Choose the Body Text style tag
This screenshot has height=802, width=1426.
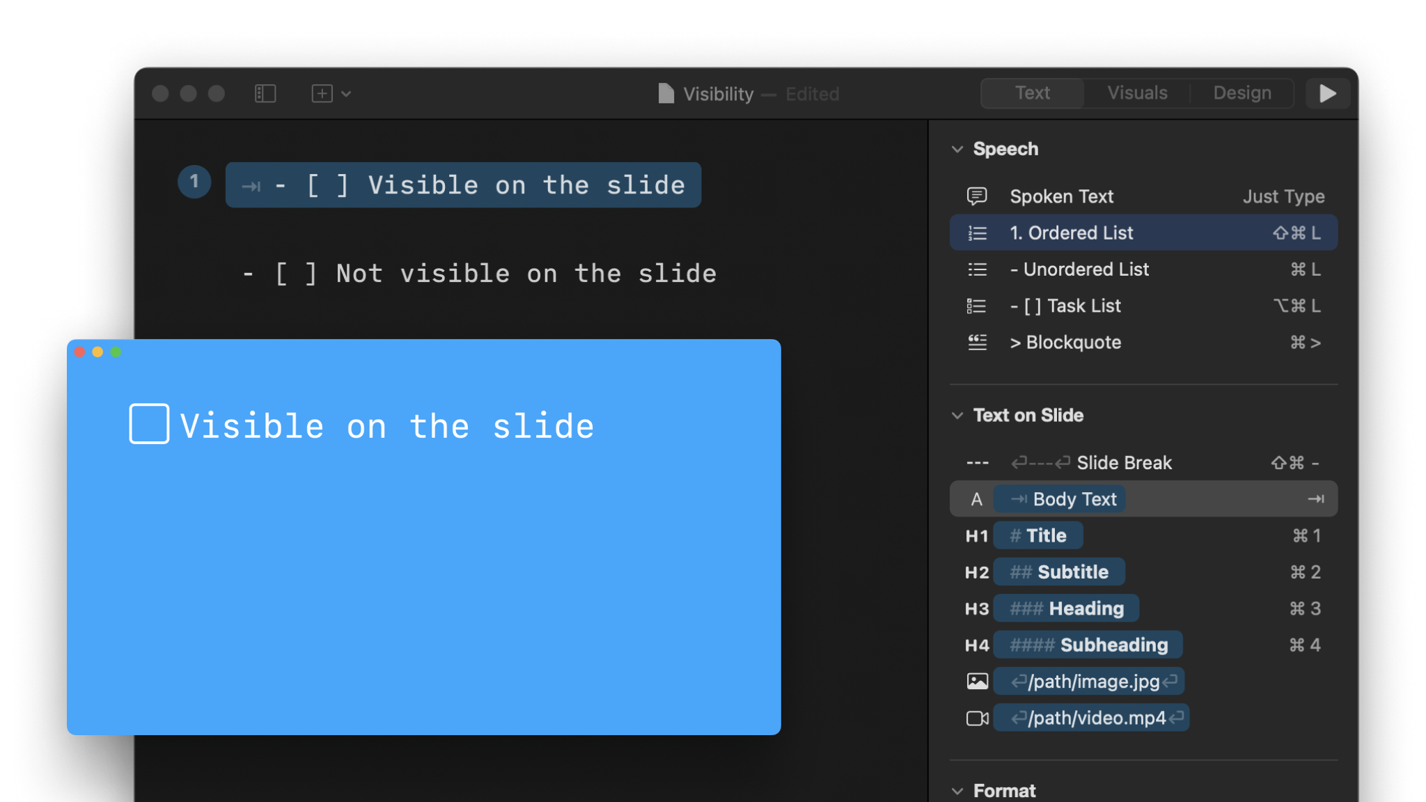[x=1059, y=499]
